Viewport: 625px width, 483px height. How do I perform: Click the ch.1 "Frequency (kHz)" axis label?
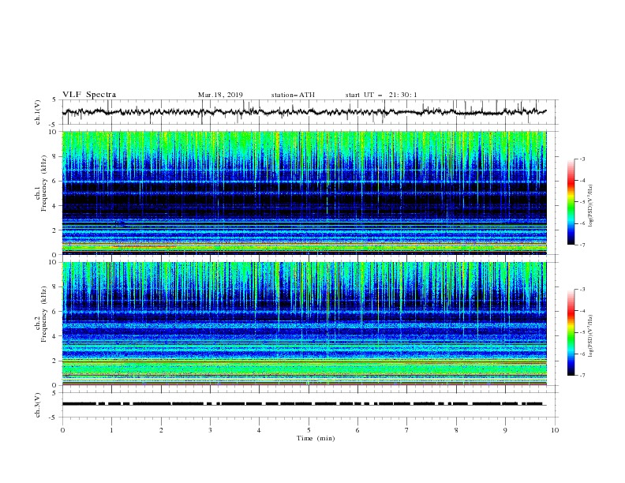click(x=43, y=183)
